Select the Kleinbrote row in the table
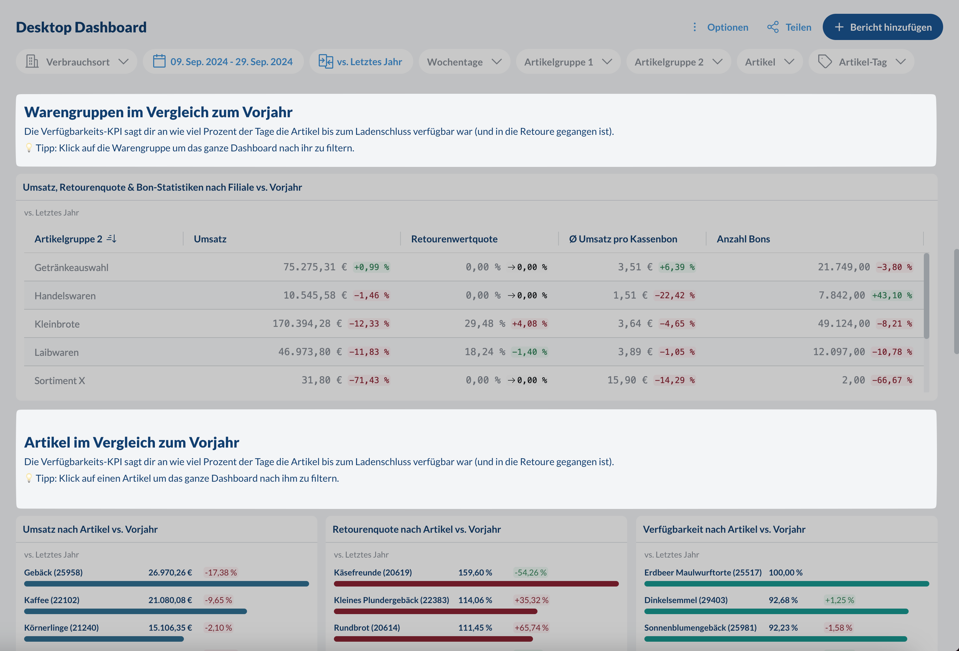Screen dimensions: 959x651 [57, 324]
